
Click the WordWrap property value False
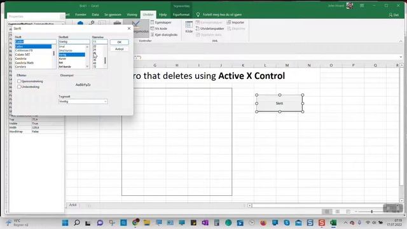point(48,132)
